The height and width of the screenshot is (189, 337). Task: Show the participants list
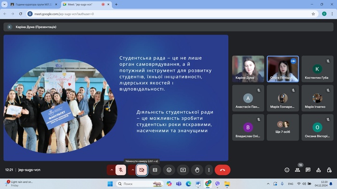[298, 170]
